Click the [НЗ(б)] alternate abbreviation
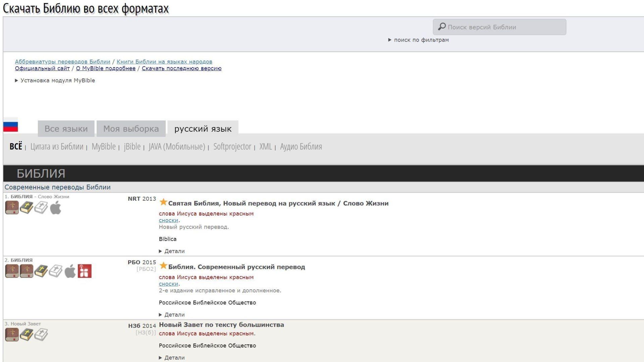The image size is (644, 362). (x=146, y=333)
